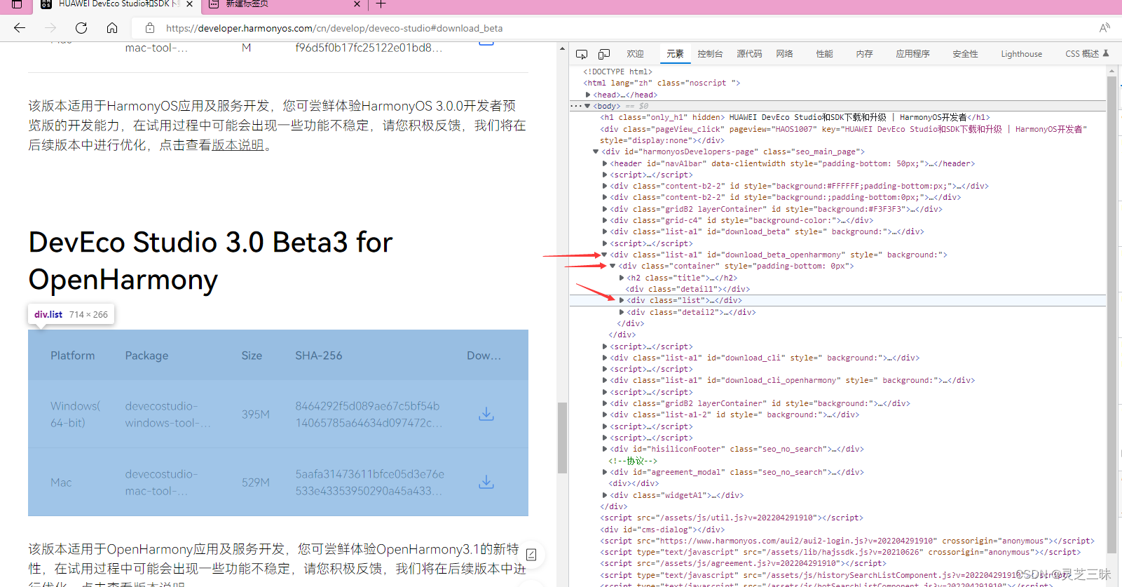Switch to the 性能 tab
The image size is (1122, 587).
point(824,54)
